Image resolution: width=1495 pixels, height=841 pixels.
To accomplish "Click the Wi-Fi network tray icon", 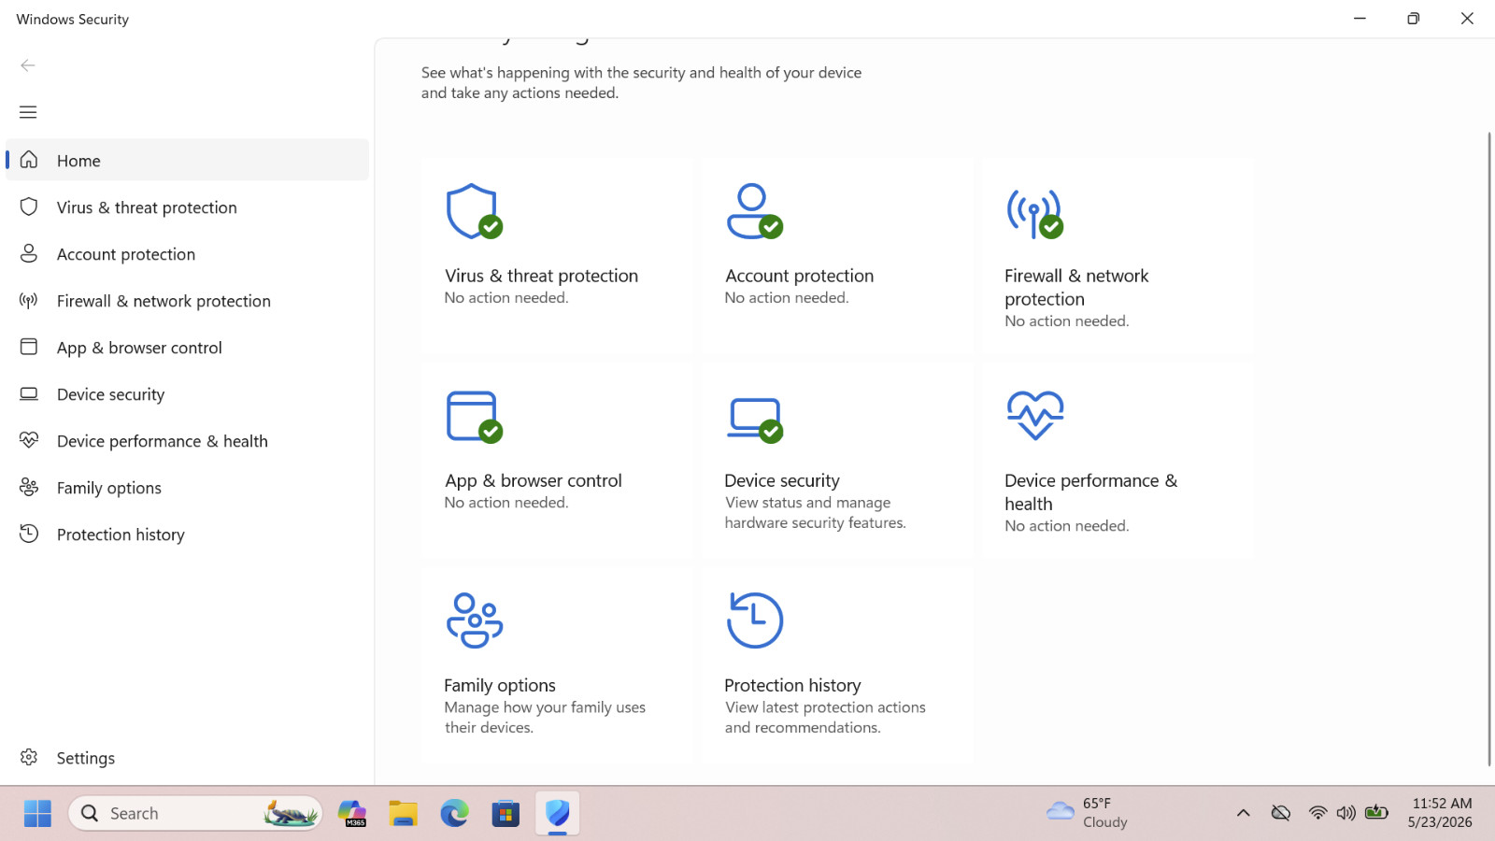I will (x=1317, y=813).
